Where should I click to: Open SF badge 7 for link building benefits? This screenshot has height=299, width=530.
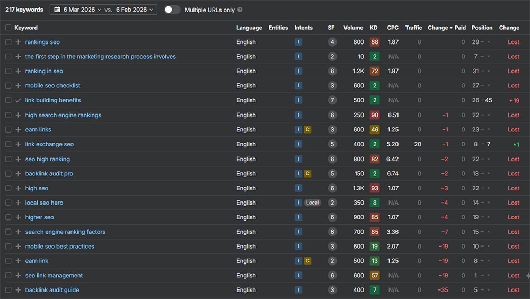pyautogui.click(x=332, y=100)
